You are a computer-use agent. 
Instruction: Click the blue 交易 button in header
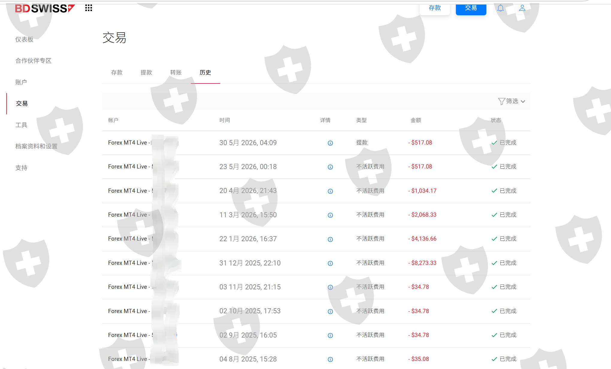(x=471, y=8)
